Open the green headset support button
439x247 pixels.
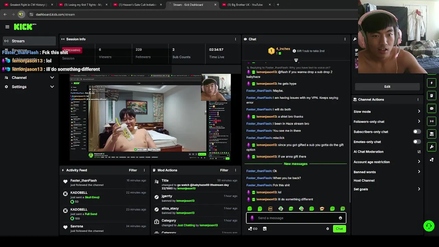429,226
